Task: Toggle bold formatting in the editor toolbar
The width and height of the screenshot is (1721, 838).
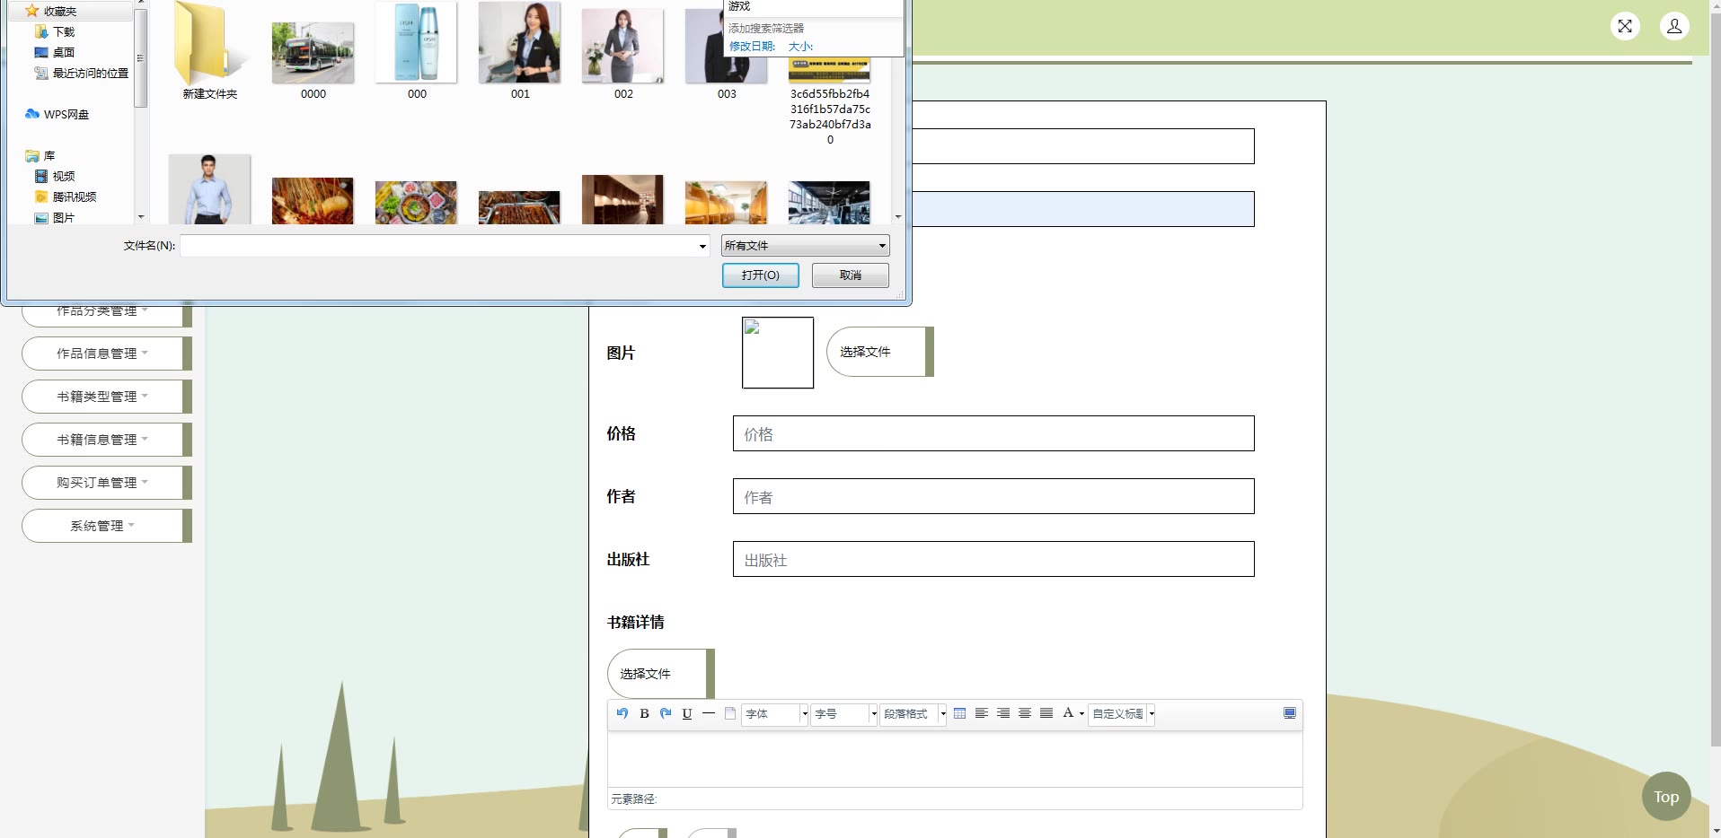Action: 644,713
